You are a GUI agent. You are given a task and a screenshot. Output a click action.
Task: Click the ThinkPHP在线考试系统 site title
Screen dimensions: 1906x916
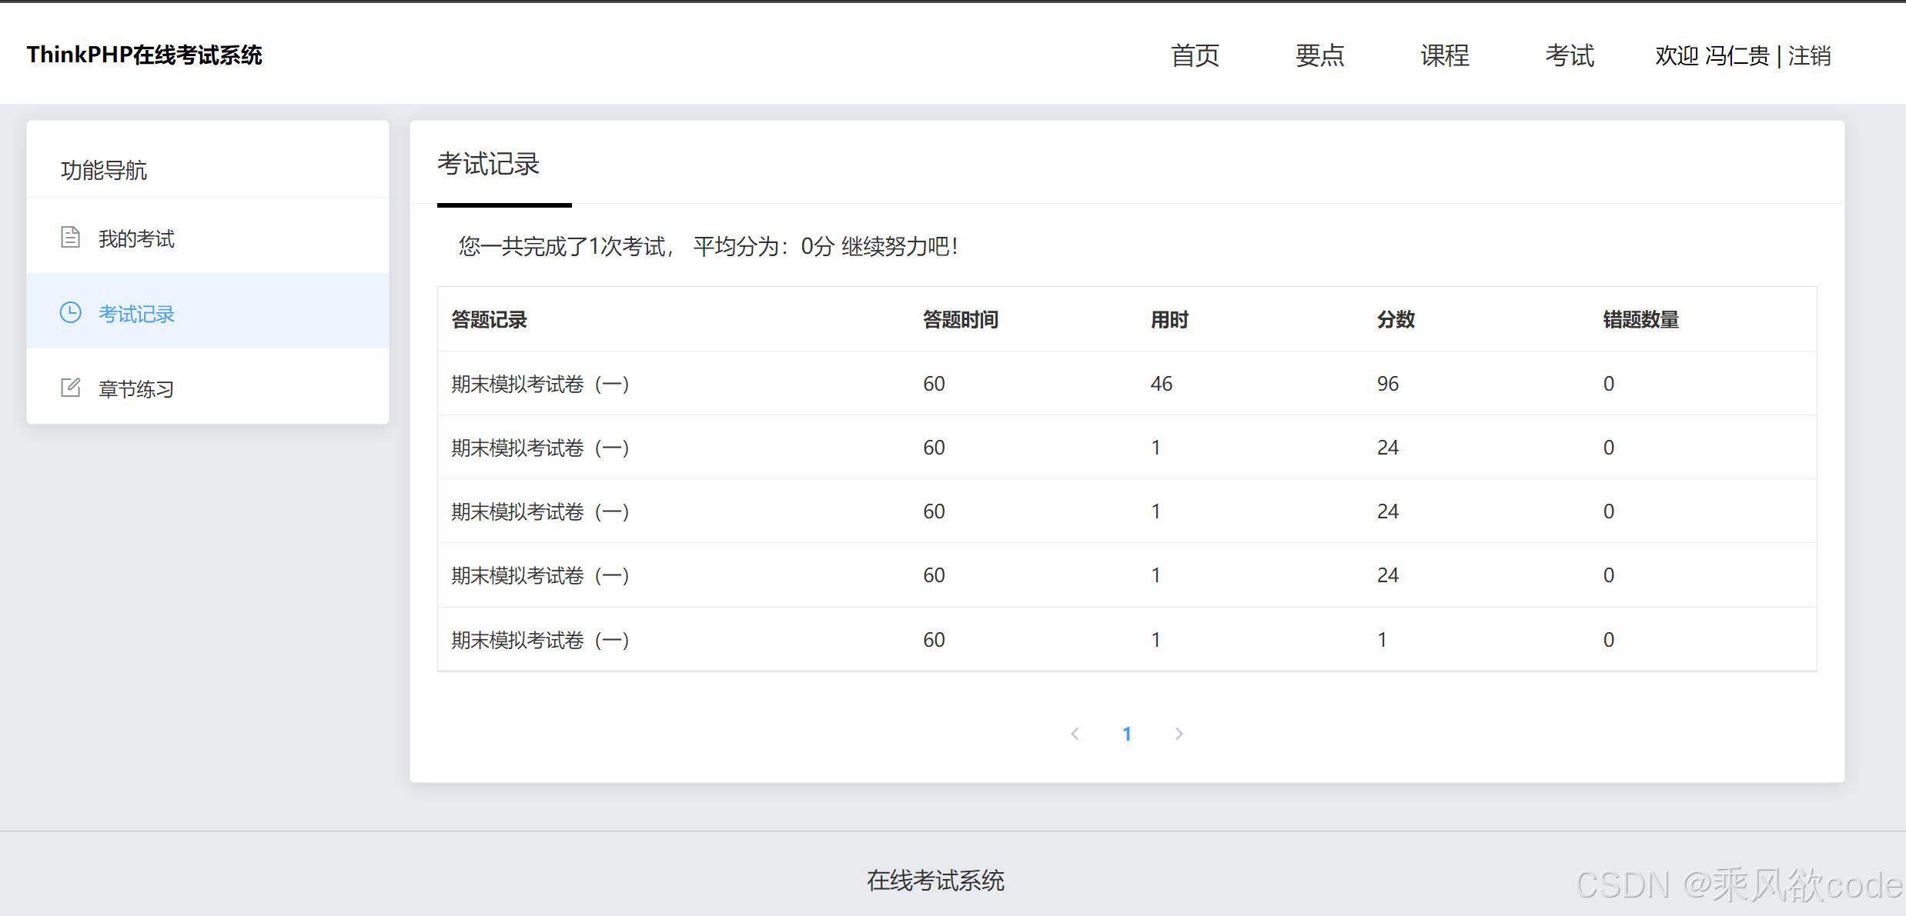pos(144,55)
